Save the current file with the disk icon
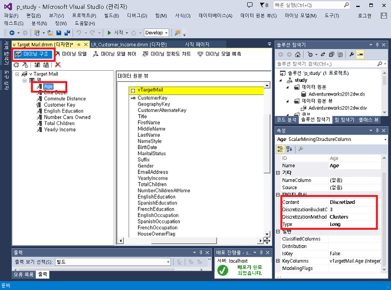 pos(59,32)
